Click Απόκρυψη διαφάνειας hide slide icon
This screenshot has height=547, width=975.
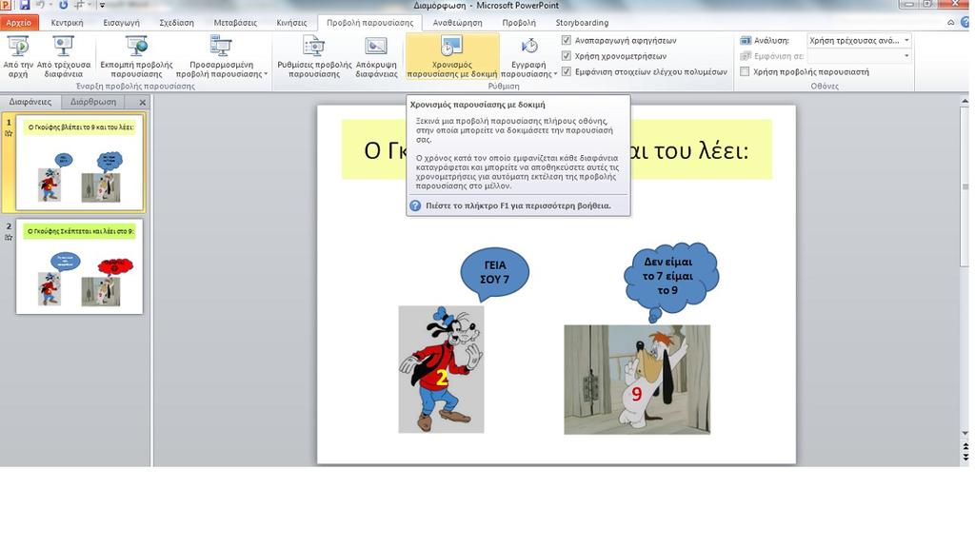(376, 46)
